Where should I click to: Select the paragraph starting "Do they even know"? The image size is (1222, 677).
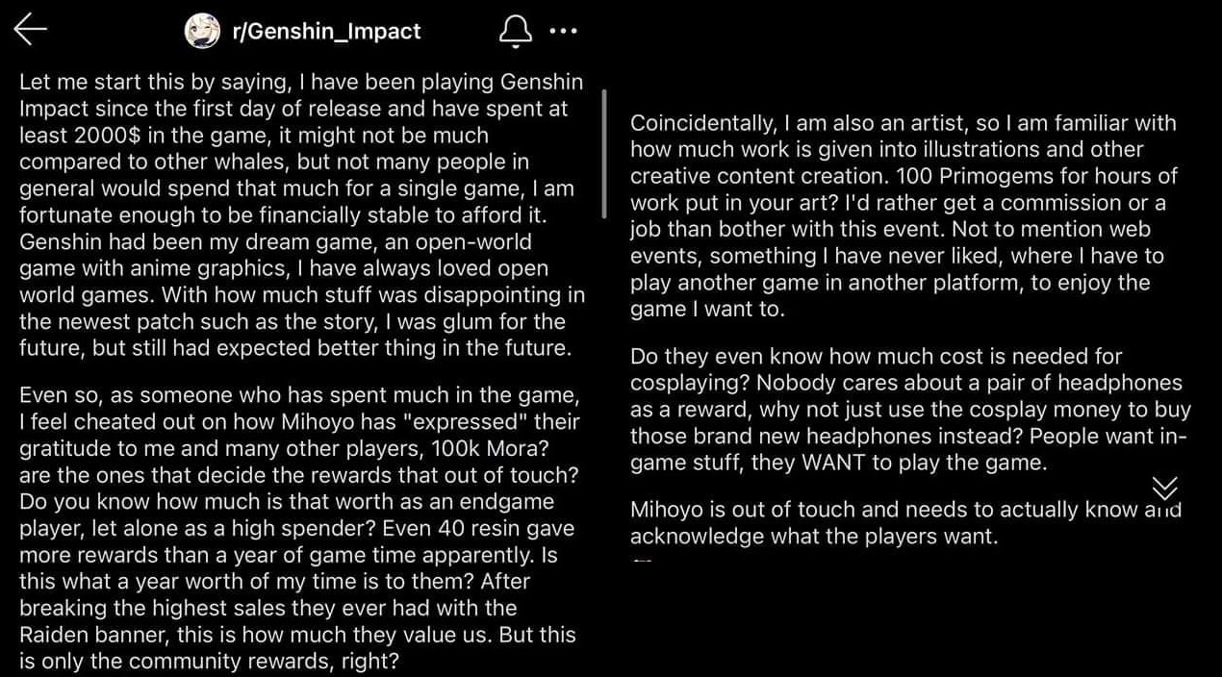click(910, 409)
